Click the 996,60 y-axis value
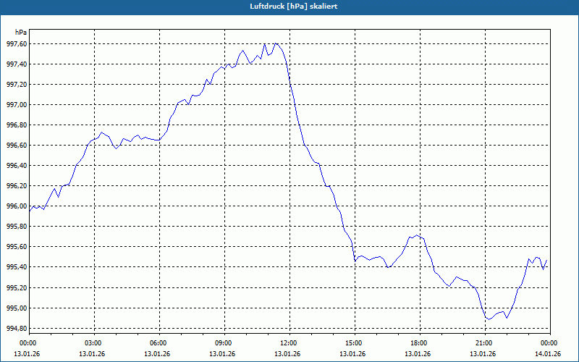This screenshot has height=362, width=579. pyautogui.click(x=17, y=146)
